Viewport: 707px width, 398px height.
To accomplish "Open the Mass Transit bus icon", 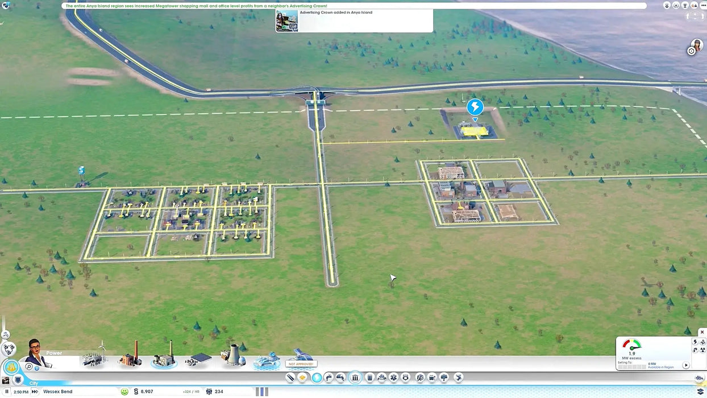I will coord(432,378).
